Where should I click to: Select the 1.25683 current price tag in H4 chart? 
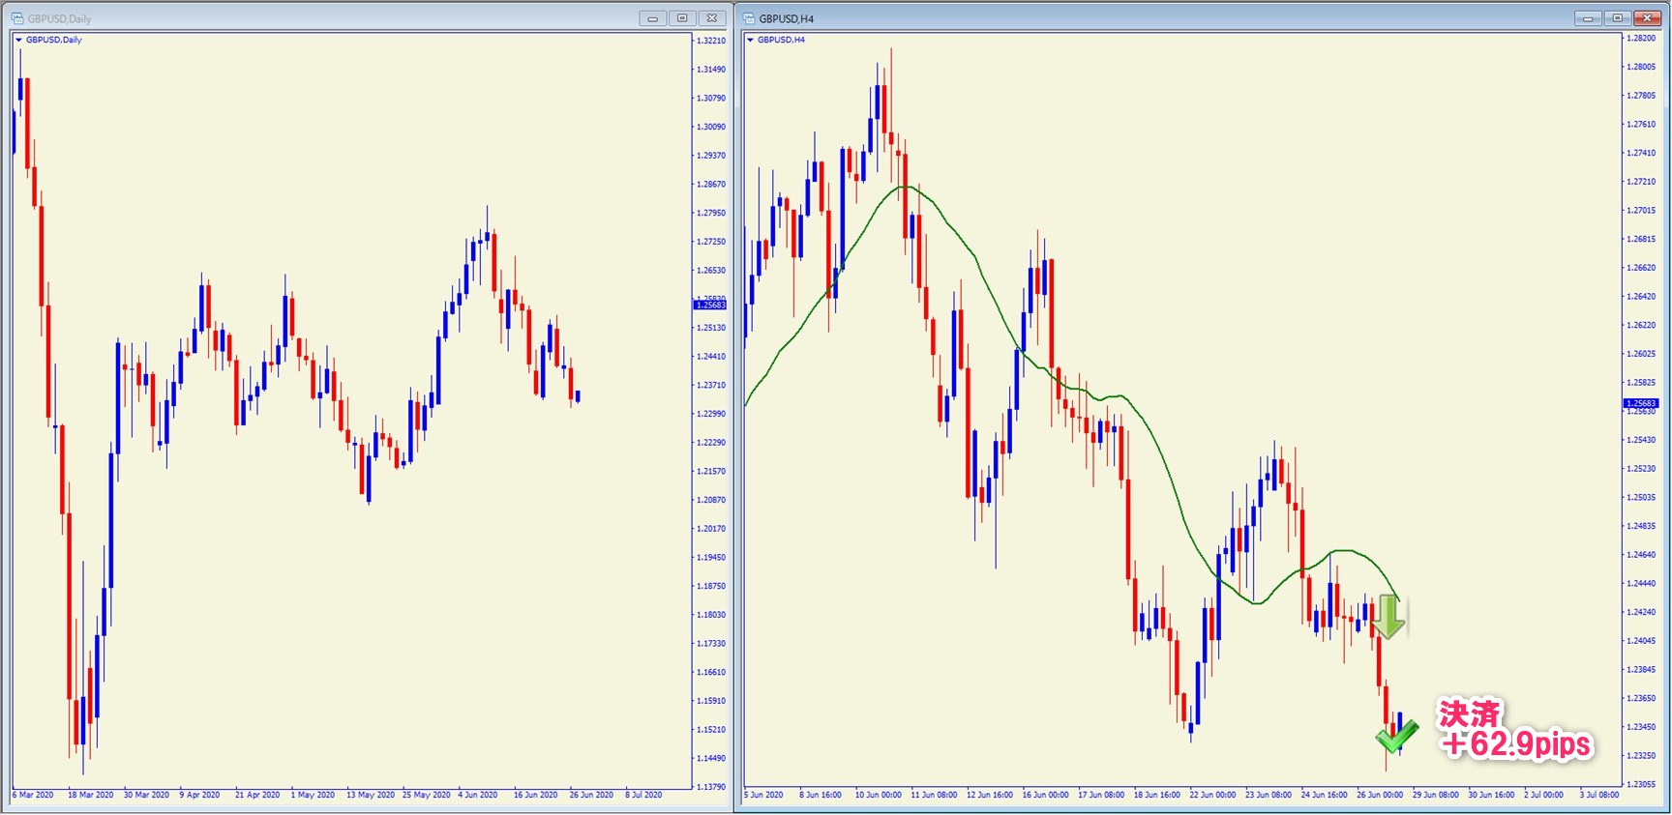coord(1641,403)
